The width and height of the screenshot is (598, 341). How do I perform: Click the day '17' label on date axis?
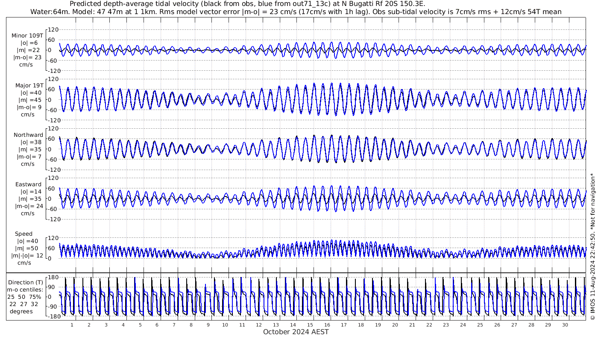tap(344, 325)
